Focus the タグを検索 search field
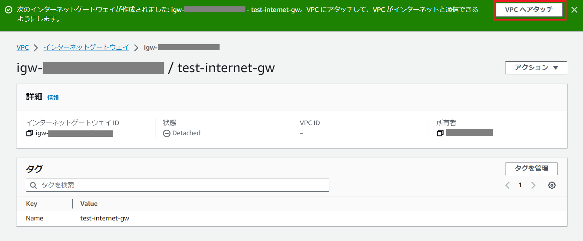This screenshot has height=241, width=583. click(x=180, y=185)
